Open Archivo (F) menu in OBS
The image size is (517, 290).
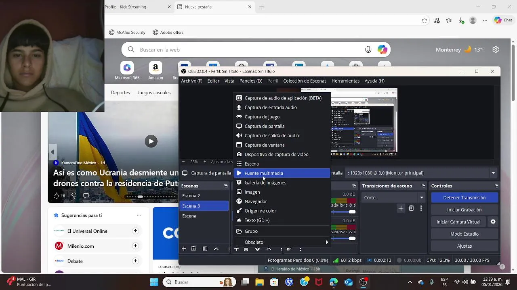(x=191, y=81)
